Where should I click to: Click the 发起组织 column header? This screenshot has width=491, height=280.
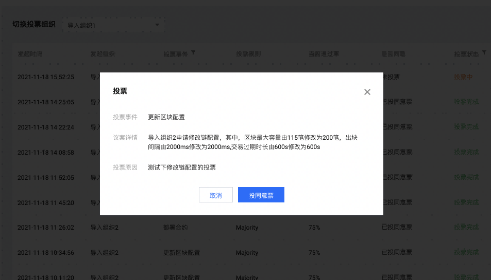point(103,53)
